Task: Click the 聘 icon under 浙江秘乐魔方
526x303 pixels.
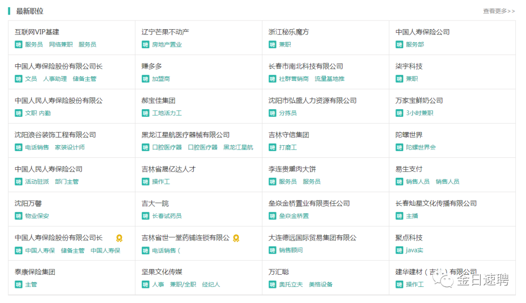Action: (x=272, y=45)
